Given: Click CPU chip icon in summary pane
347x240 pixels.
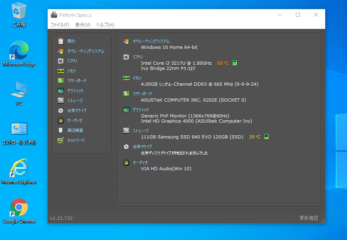Looking at the screenshot, I should tap(126, 57).
